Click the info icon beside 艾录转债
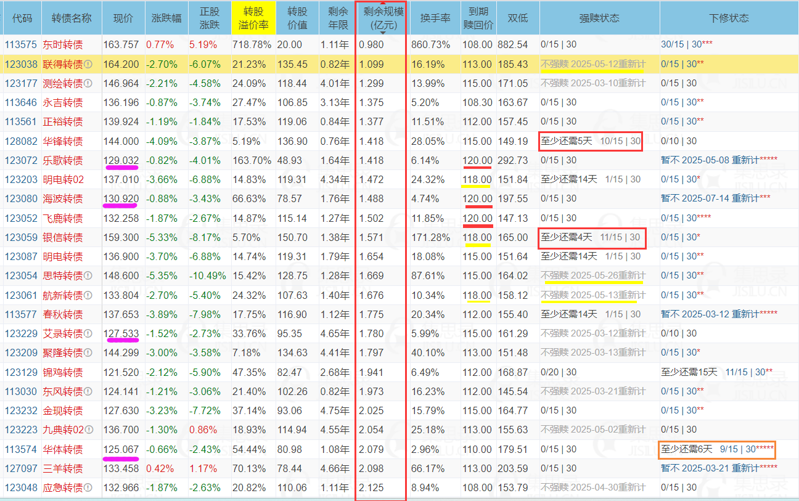Viewport: 799px width, 501px height. click(88, 333)
